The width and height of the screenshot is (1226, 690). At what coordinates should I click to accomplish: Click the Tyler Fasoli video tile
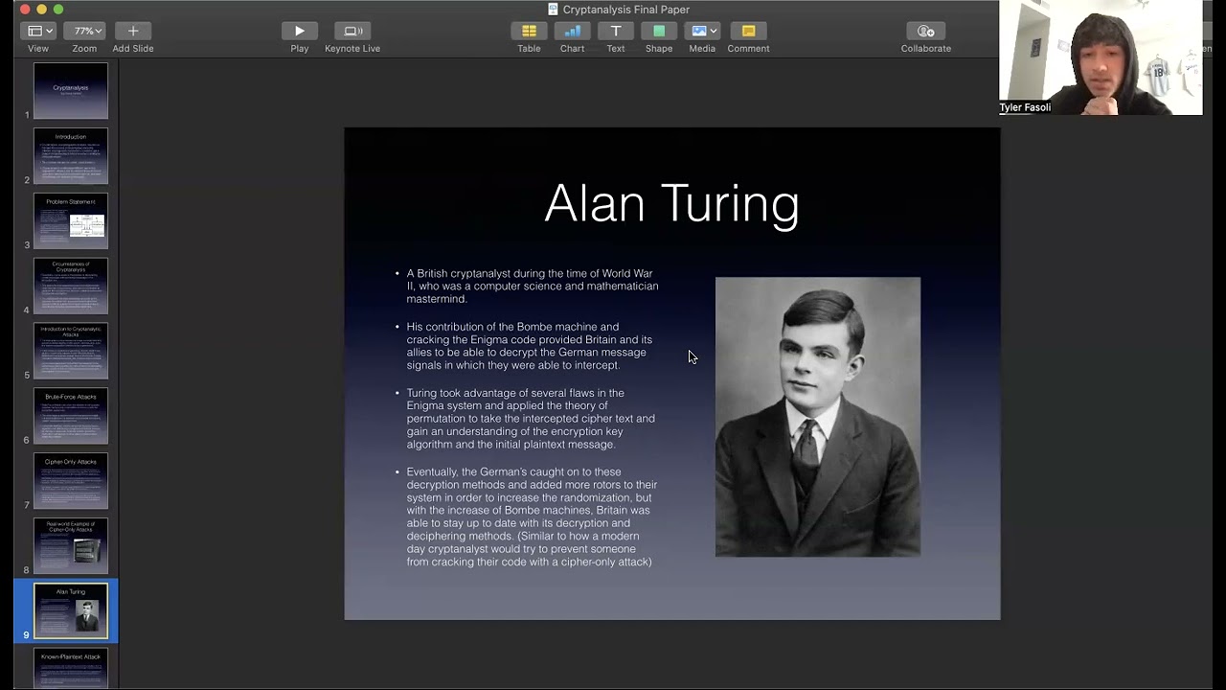[x=1100, y=57]
